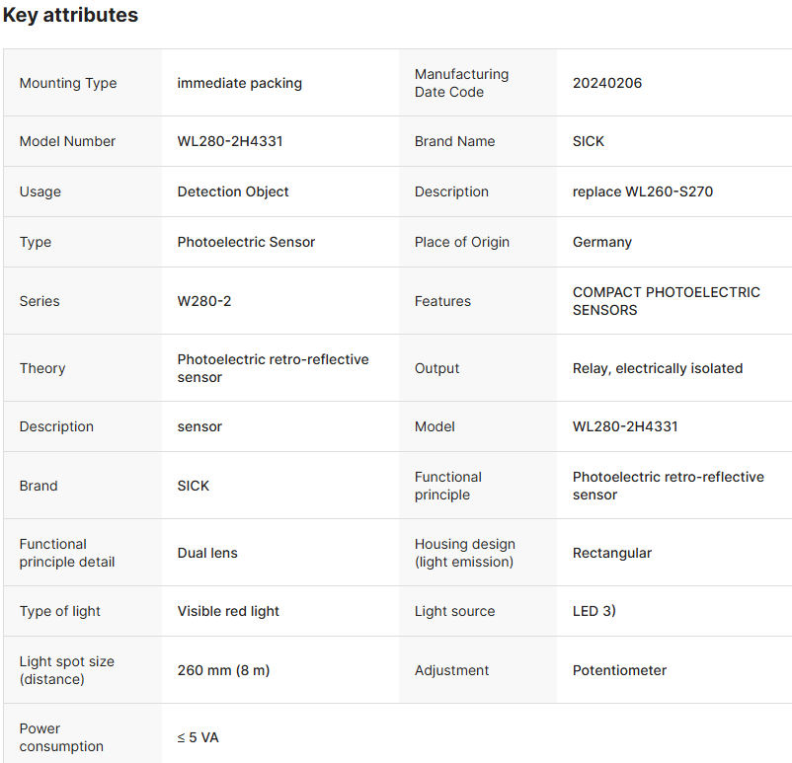Viewport: 792px width, 763px height.
Task: Select the "LED 3)" light source value
Action: coord(594,611)
